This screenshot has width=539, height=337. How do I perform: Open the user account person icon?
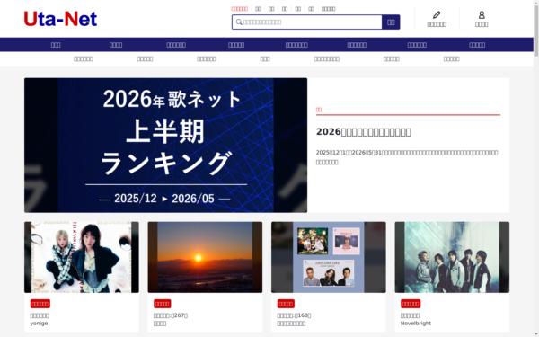pos(482,14)
